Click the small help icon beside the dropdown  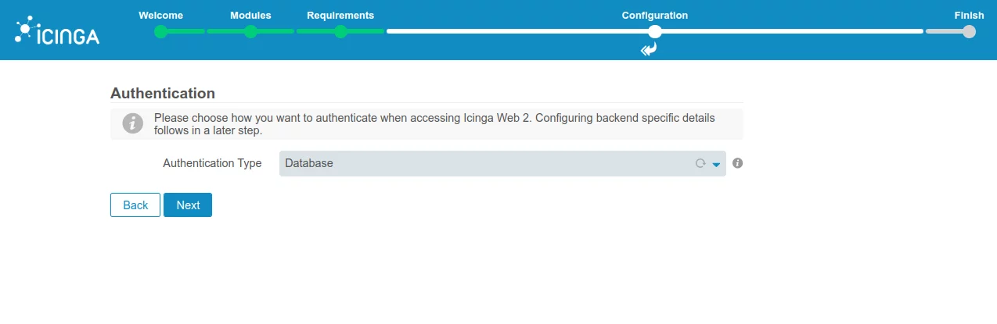[x=737, y=164]
